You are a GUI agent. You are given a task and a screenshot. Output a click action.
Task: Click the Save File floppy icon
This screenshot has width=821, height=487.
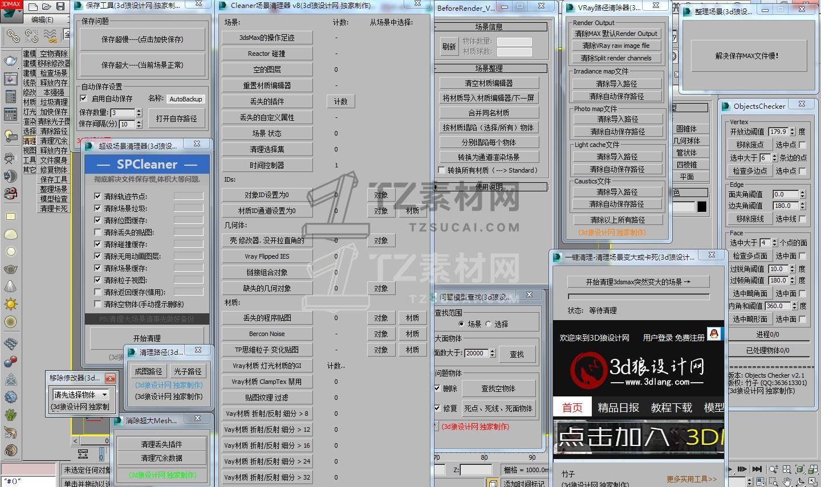click(60, 7)
